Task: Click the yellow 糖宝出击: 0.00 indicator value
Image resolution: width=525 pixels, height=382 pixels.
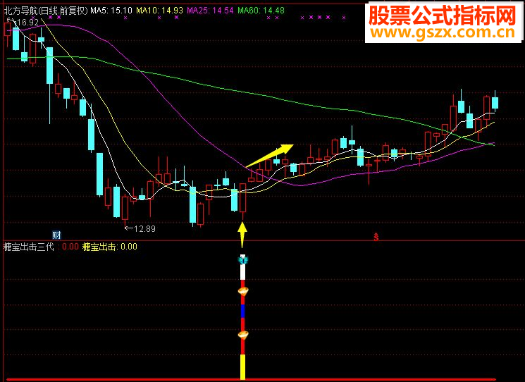Action: [110, 247]
